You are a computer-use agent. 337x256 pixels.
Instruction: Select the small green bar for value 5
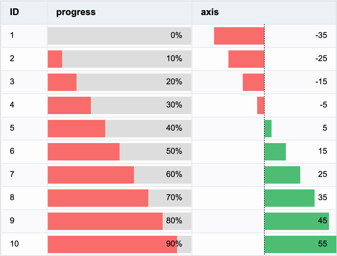pyautogui.click(x=268, y=129)
